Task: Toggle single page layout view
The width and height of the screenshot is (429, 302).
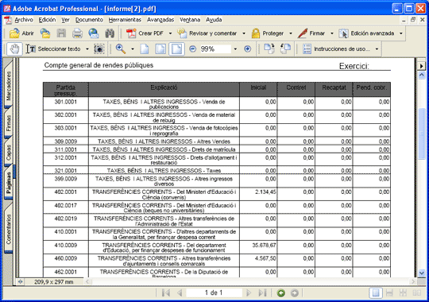Action: coord(376,293)
